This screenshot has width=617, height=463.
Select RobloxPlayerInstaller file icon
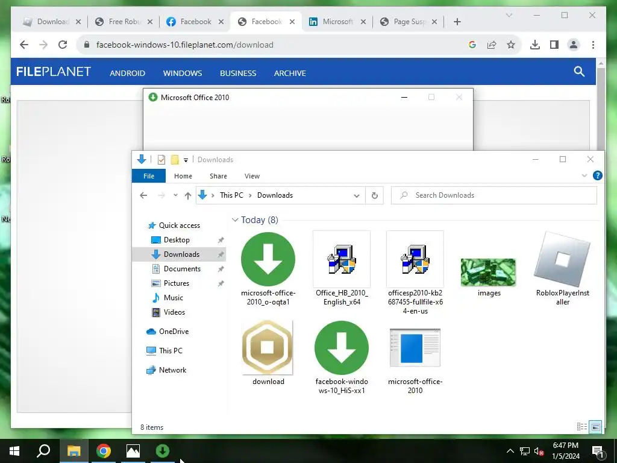(562, 259)
